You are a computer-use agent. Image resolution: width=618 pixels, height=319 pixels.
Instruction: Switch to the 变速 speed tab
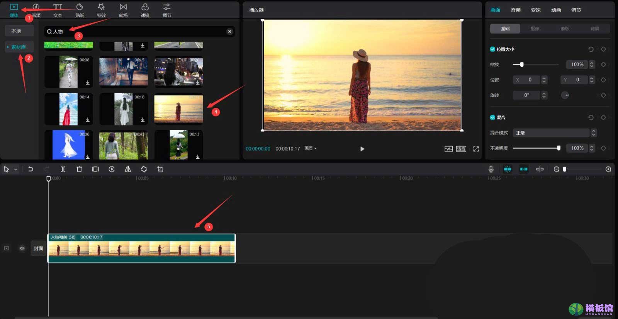[536, 10]
